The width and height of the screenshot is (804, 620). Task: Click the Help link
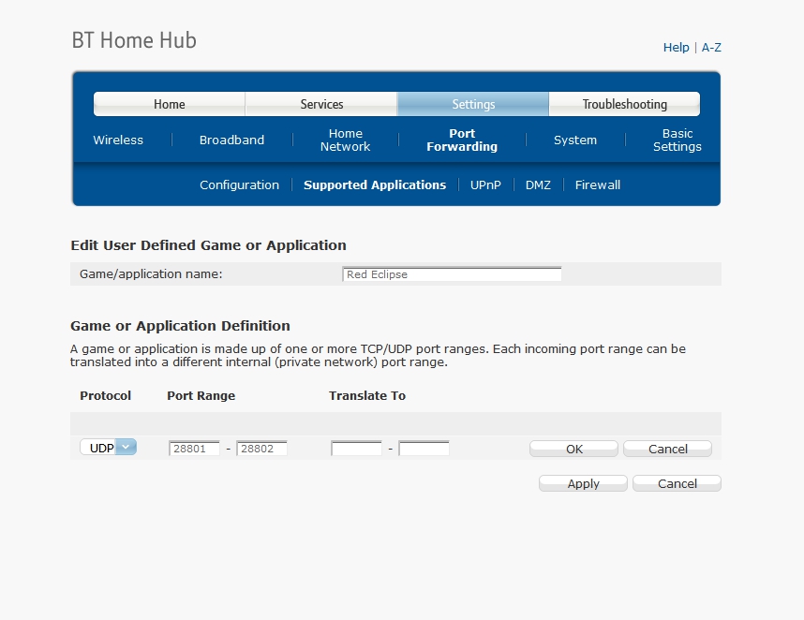pyautogui.click(x=676, y=48)
